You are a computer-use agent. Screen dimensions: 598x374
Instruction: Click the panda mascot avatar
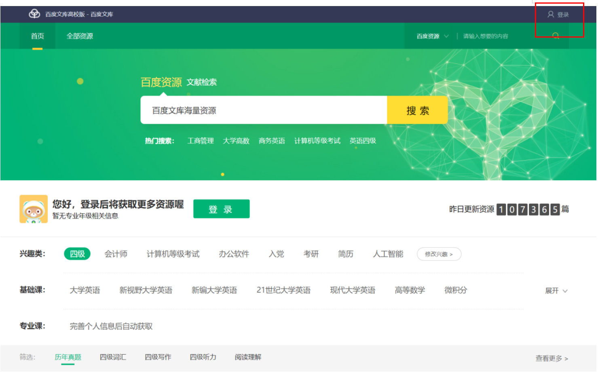(34, 209)
